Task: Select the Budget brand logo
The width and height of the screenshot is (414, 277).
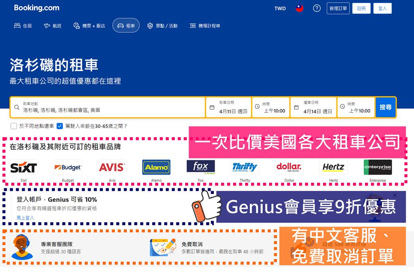Action: click(x=68, y=167)
